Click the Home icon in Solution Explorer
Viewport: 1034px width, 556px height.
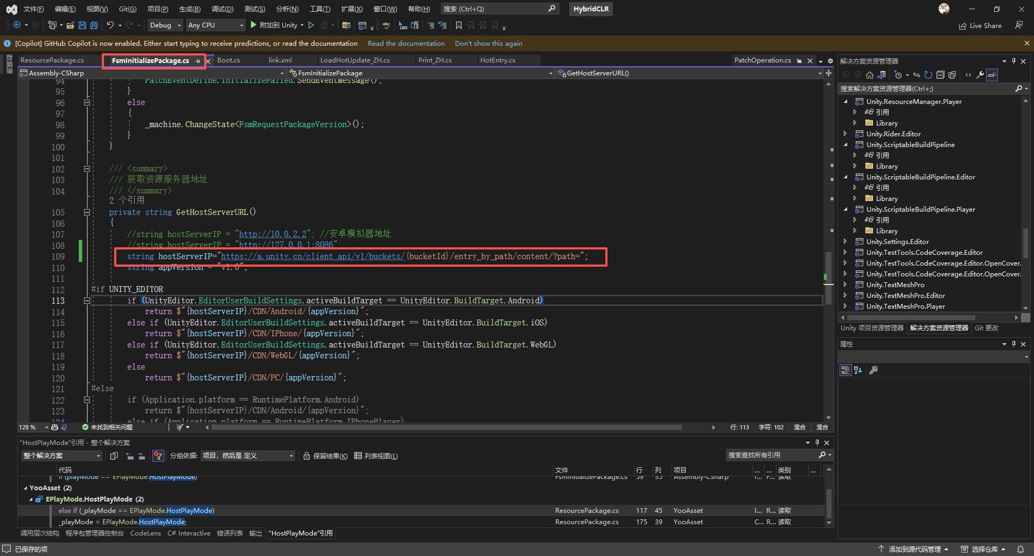click(x=870, y=75)
